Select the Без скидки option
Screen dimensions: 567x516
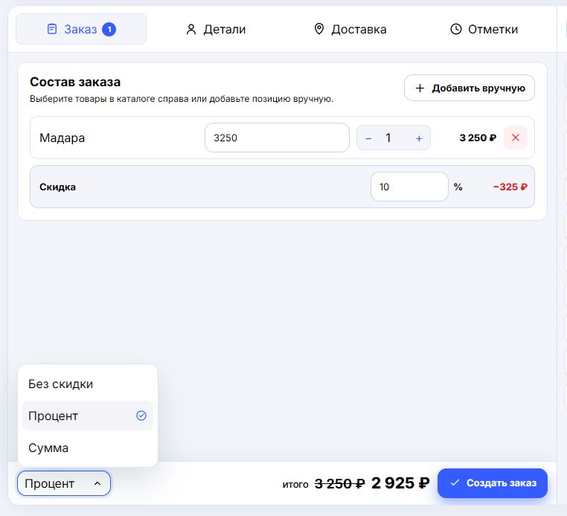click(88, 384)
